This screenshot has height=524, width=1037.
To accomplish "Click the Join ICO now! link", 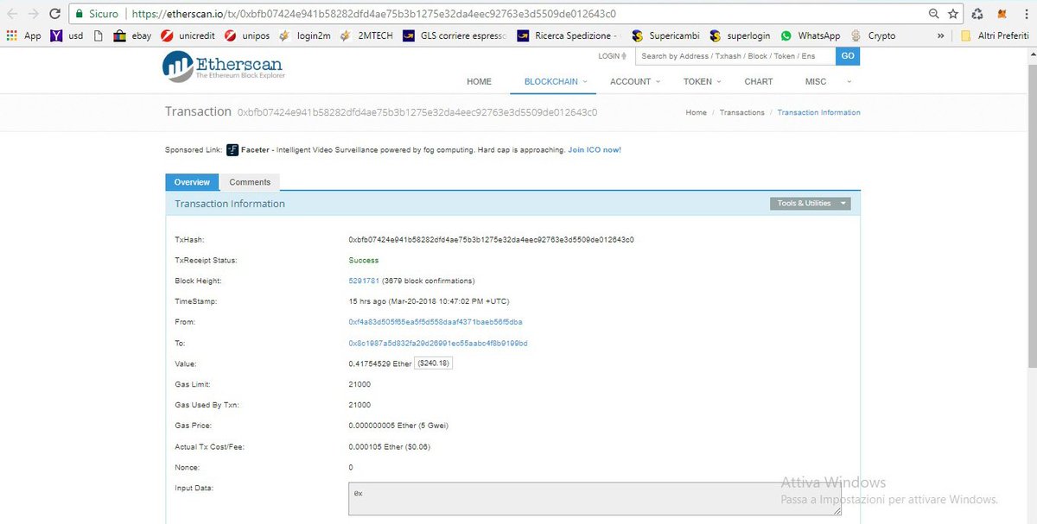I will [x=595, y=150].
